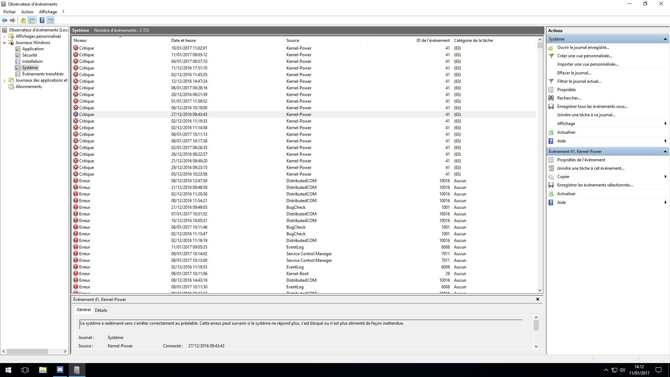This screenshot has width=670, height=377.
Task: Click Joindre une tâche à cet événement
Action: (x=590, y=168)
